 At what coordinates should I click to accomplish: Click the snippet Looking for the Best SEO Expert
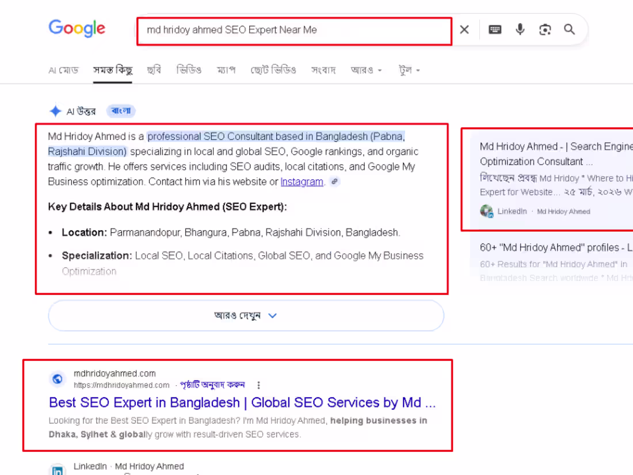[x=238, y=427]
